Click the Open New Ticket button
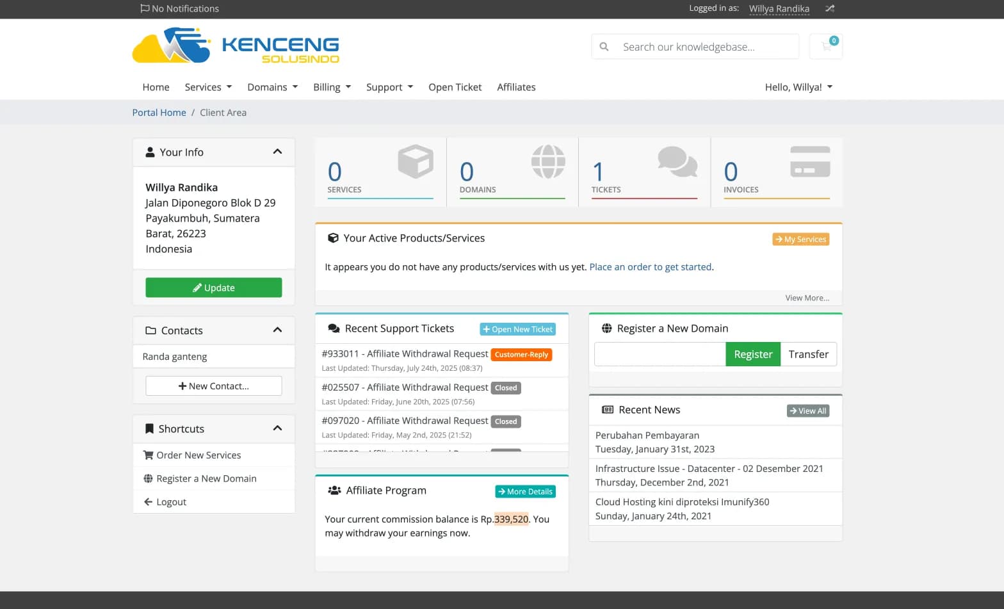 point(517,329)
